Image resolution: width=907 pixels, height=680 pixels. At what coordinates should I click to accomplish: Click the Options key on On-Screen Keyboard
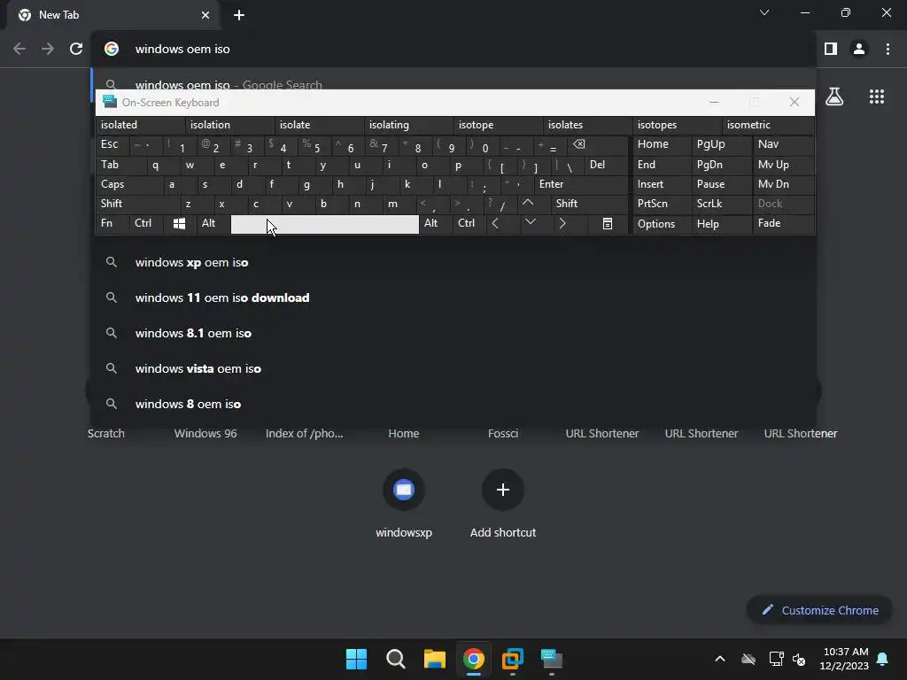(x=662, y=224)
